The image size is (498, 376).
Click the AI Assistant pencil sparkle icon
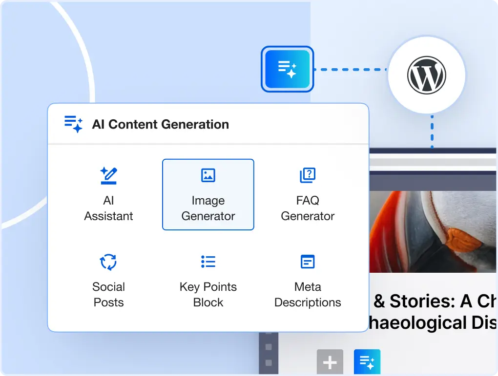pos(108,176)
